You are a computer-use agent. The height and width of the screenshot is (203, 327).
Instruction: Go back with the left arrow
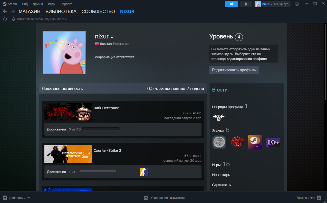(5, 11)
